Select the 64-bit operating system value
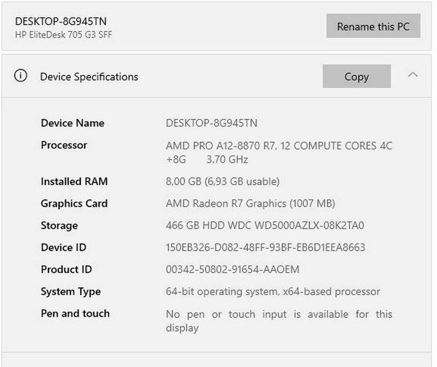Screen dimensions: 437x367 [x=273, y=292]
